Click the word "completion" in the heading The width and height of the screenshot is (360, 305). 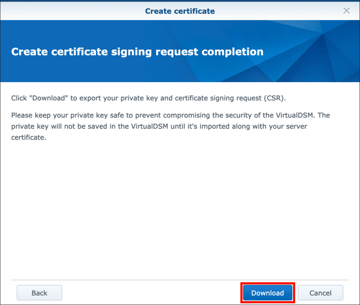pos(232,52)
